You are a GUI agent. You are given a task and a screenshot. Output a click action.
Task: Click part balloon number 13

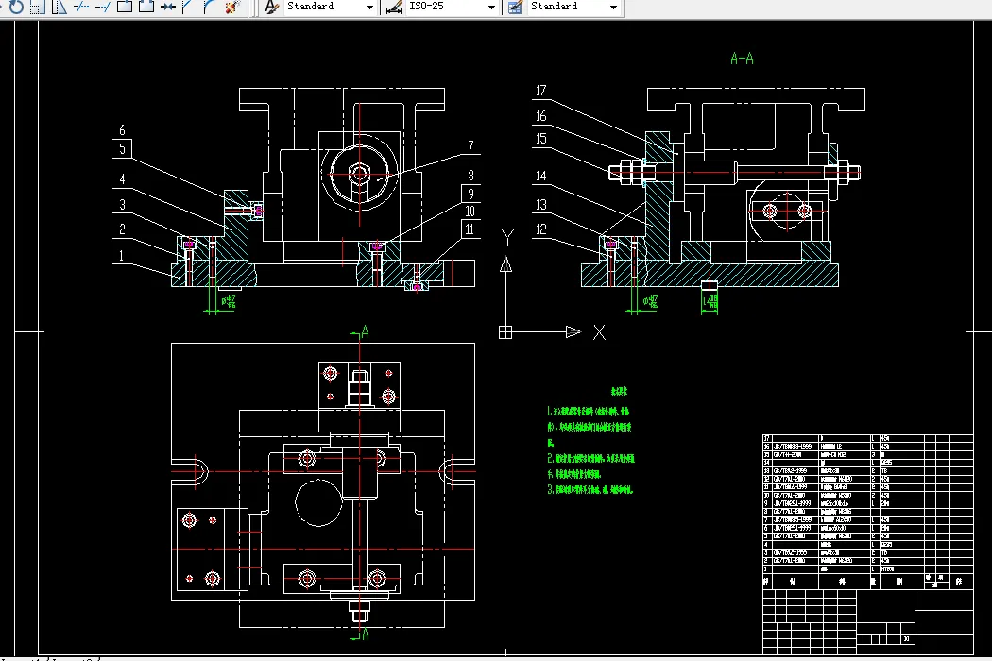click(541, 204)
